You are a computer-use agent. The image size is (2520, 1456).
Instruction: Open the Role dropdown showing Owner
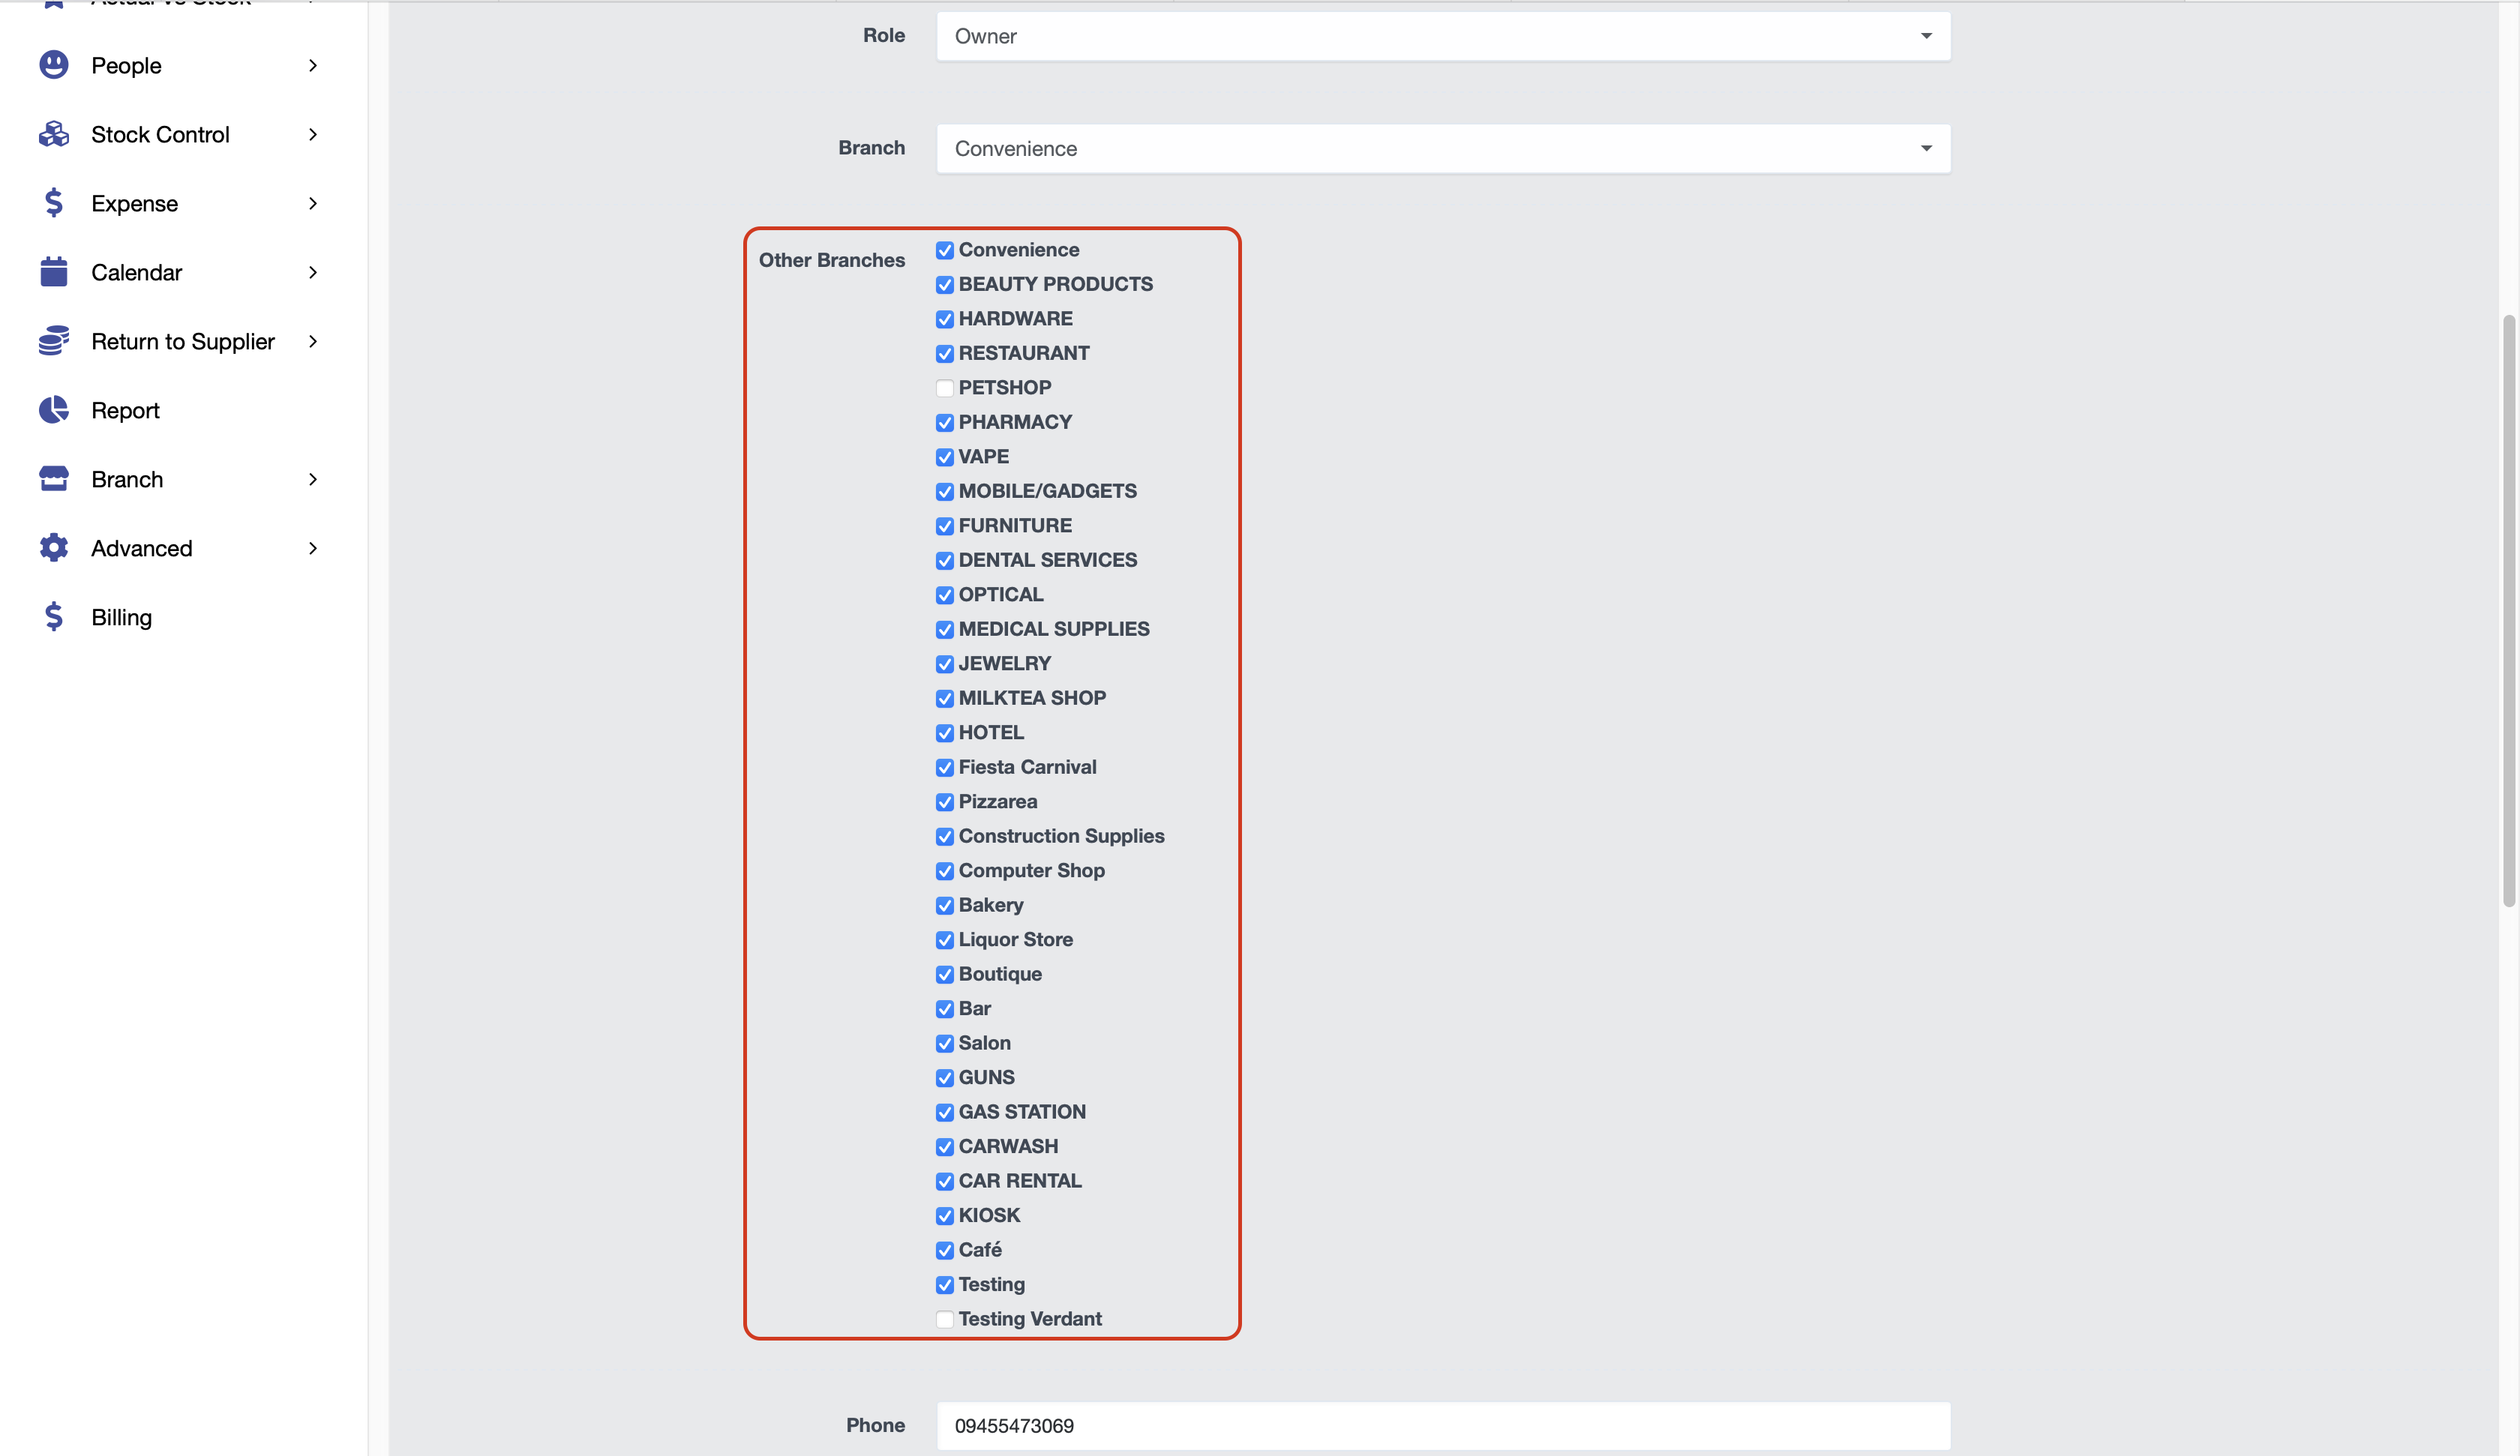1442,36
